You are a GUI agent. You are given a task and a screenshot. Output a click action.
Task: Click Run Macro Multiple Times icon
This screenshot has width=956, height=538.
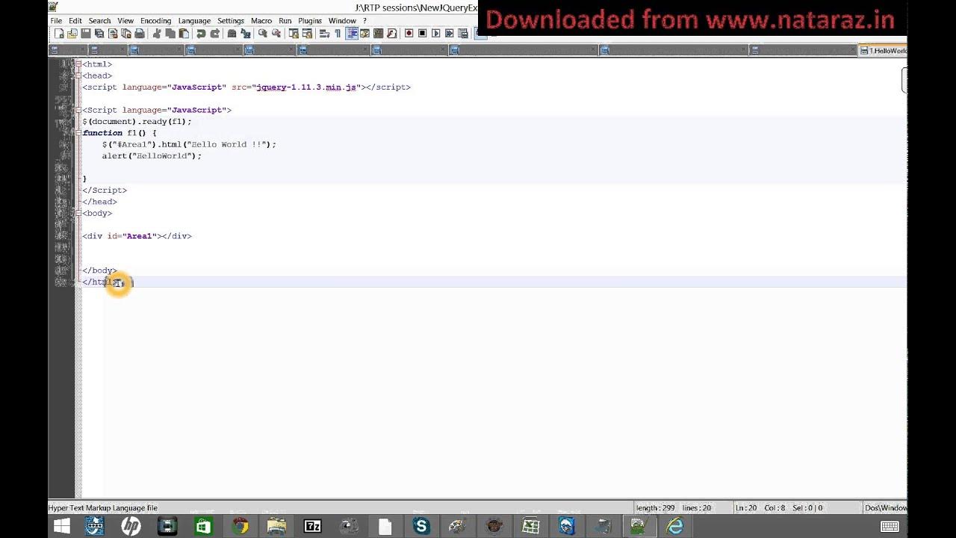coord(450,34)
